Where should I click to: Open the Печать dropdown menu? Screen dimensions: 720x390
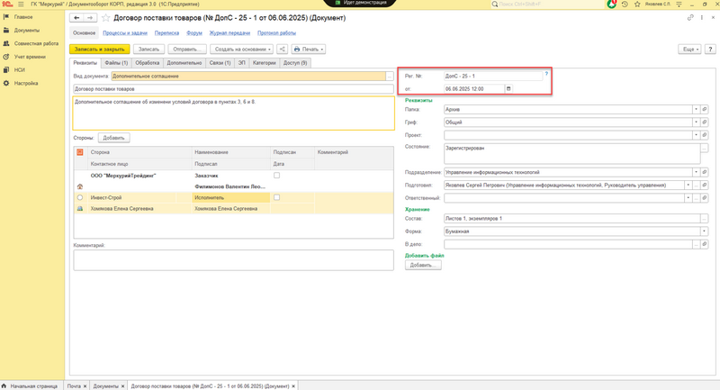click(x=309, y=49)
